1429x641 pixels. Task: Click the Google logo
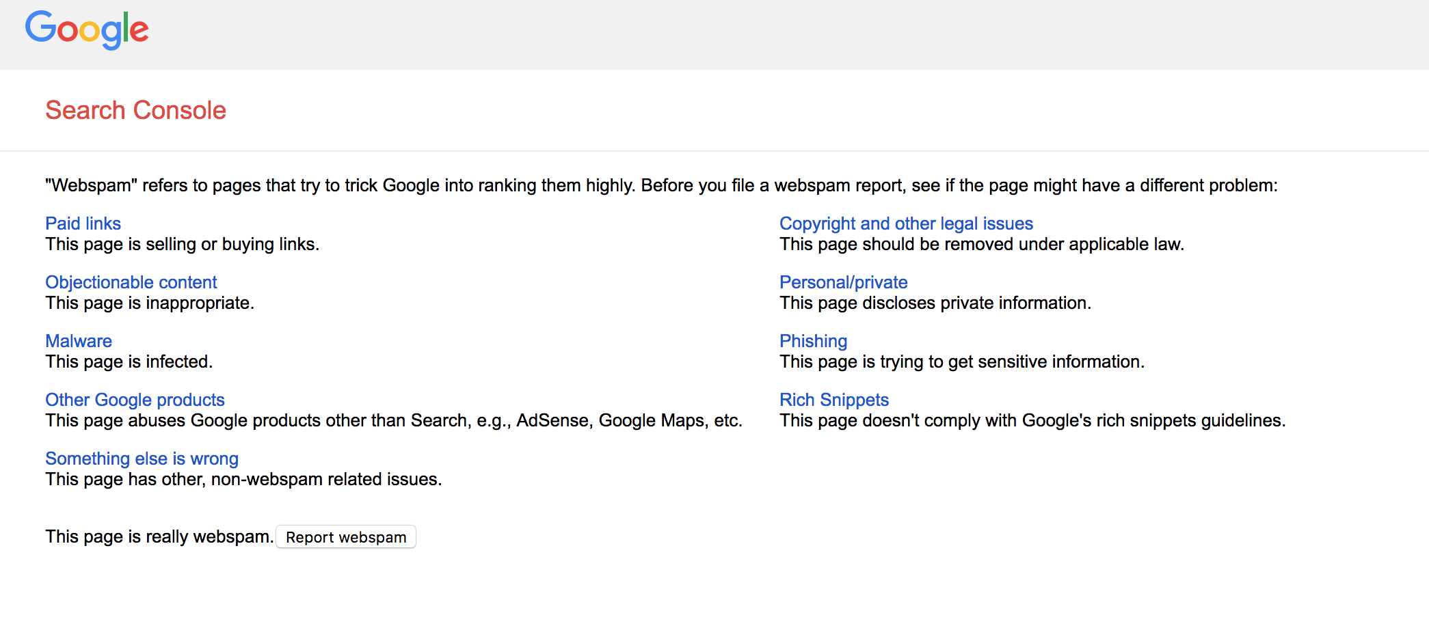(x=87, y=30)
